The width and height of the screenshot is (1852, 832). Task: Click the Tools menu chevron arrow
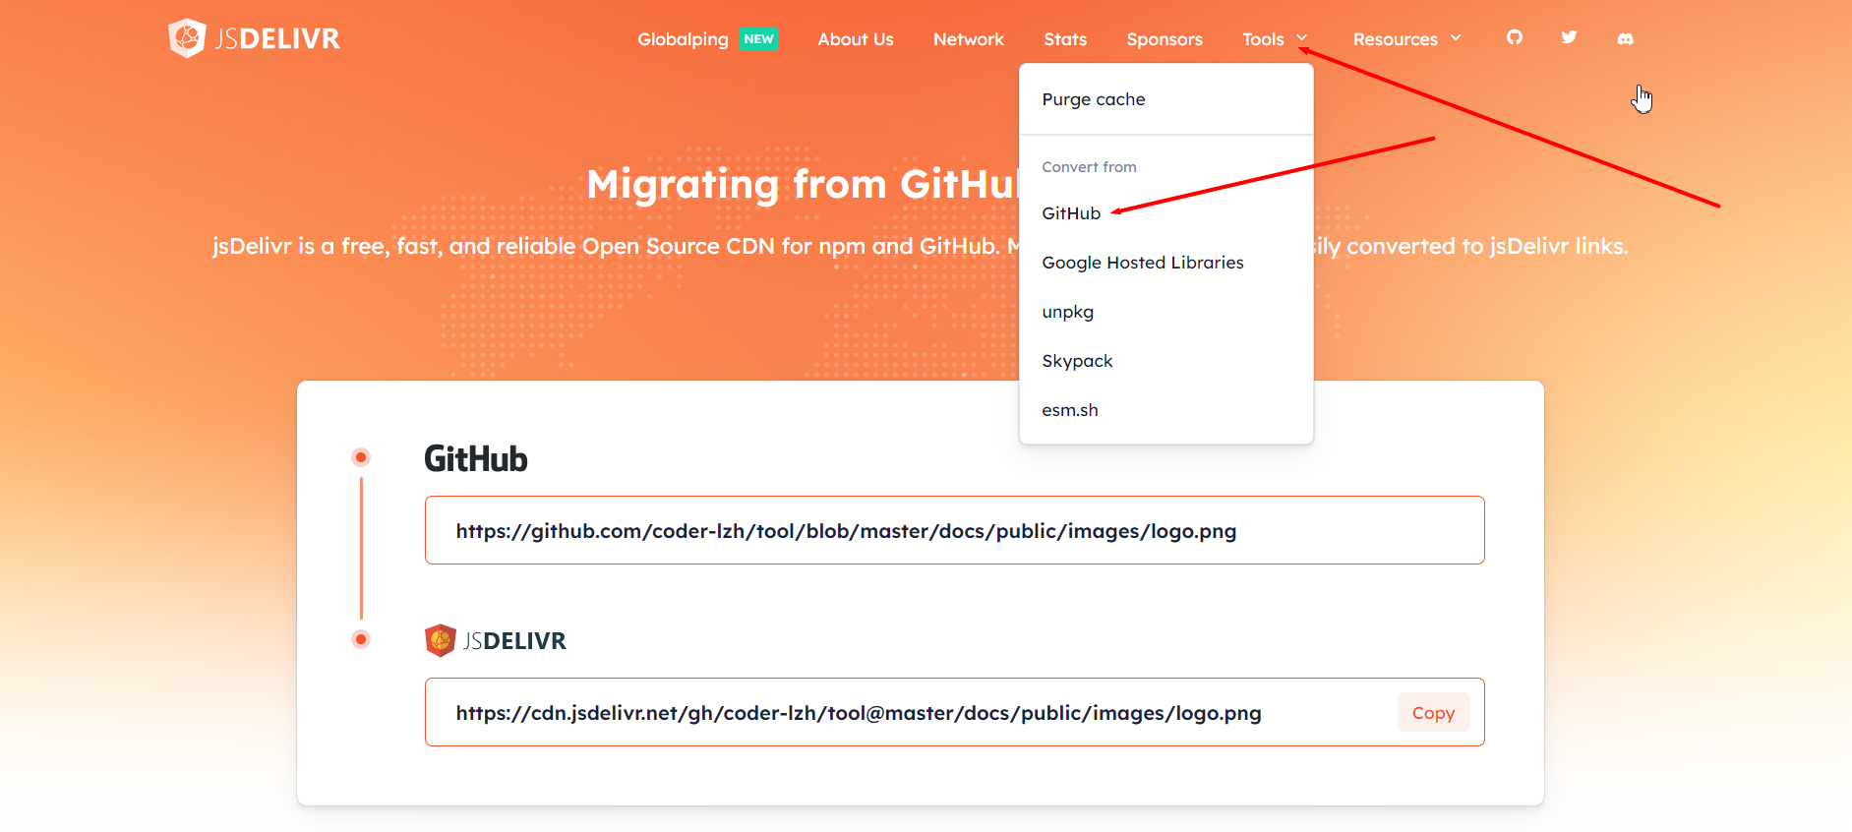click(1301, 38)
